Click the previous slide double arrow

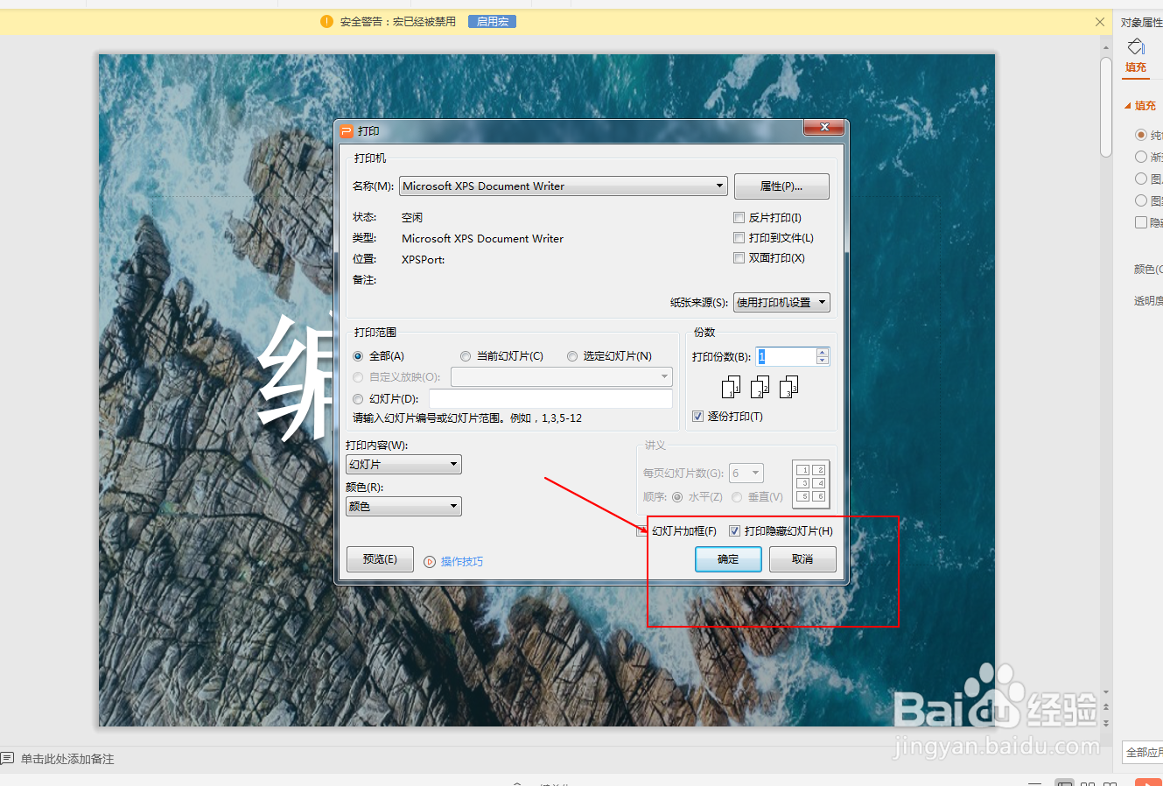click(1106, 706)
